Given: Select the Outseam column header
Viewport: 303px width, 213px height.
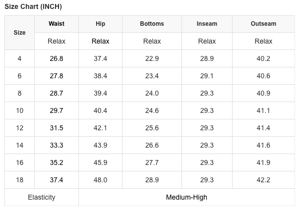Looking at the screenshot, I should (263, 24).
